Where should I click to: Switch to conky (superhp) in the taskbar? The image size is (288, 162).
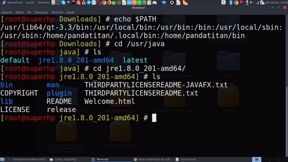pos(63,159)
